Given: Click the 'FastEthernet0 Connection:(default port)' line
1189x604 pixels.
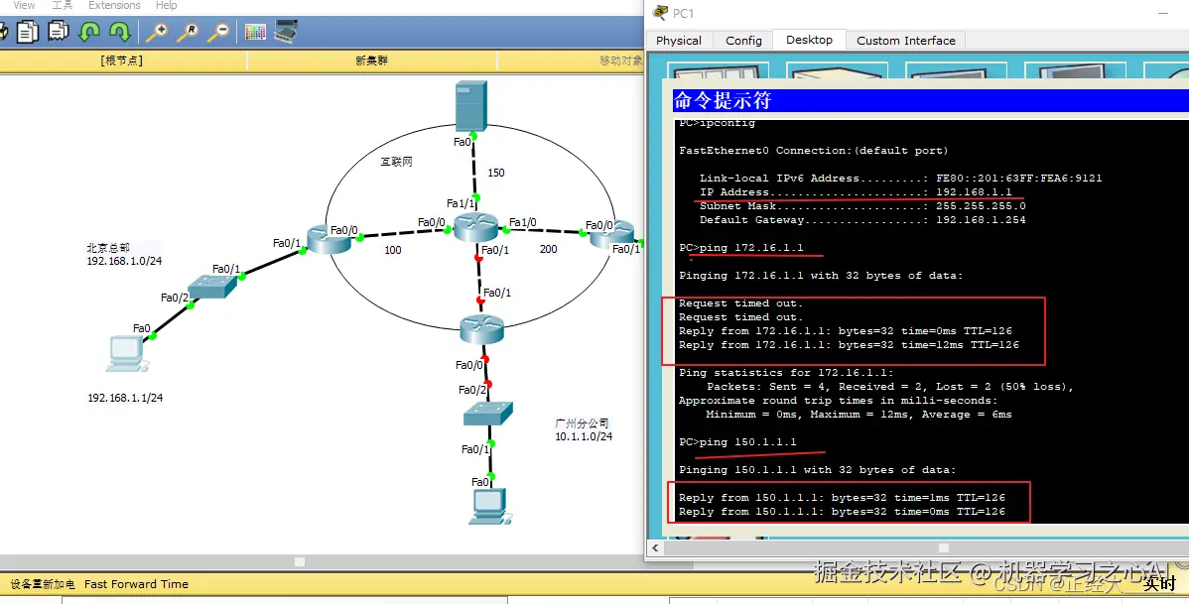Looking at the screenshot, I should (x=814, y=151).
